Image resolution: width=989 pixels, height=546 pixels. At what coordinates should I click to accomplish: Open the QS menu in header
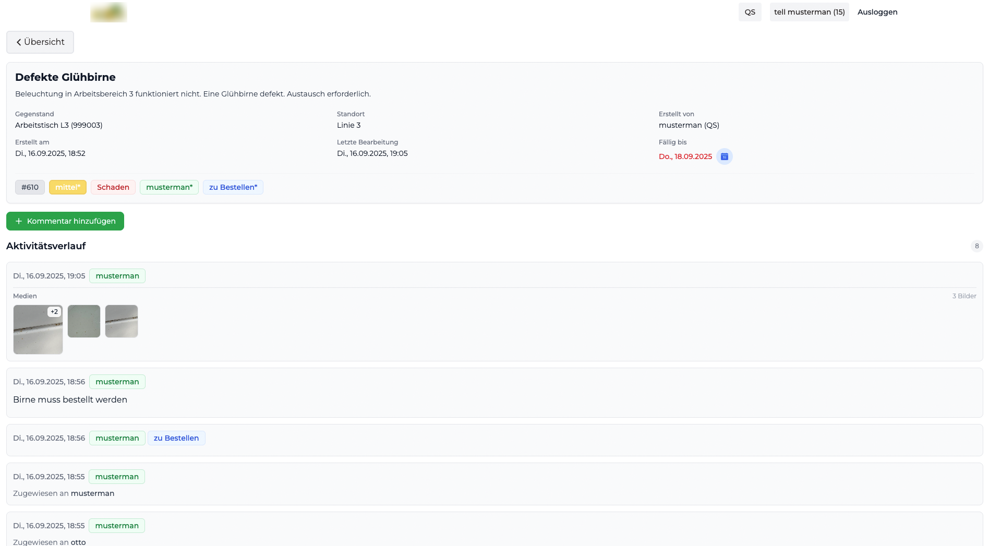coord(750,12)
